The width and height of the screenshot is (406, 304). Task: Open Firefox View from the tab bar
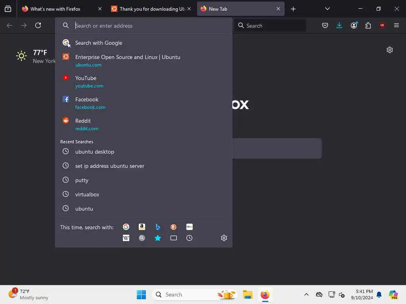click(x=8, y=9)
